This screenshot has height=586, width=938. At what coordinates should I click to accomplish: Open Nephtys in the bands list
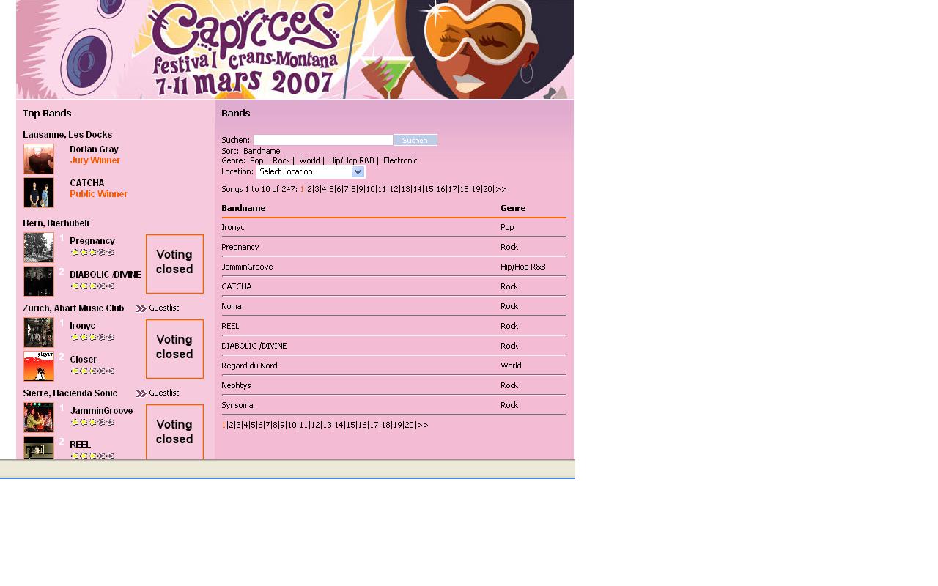pyautogui.click(x=236, y=385)
